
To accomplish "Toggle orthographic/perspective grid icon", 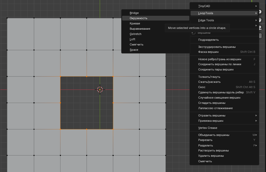I will [x=260, y=36].
